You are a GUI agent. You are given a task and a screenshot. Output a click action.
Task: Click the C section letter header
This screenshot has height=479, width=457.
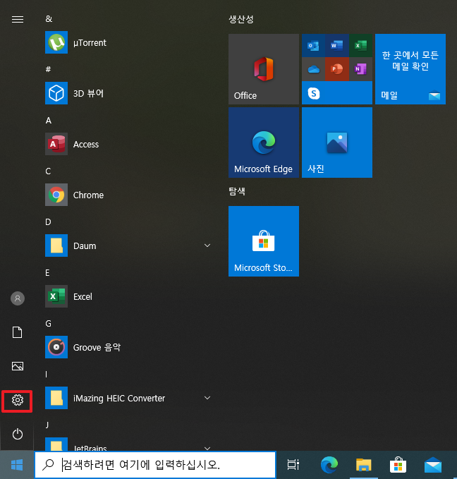48,171
